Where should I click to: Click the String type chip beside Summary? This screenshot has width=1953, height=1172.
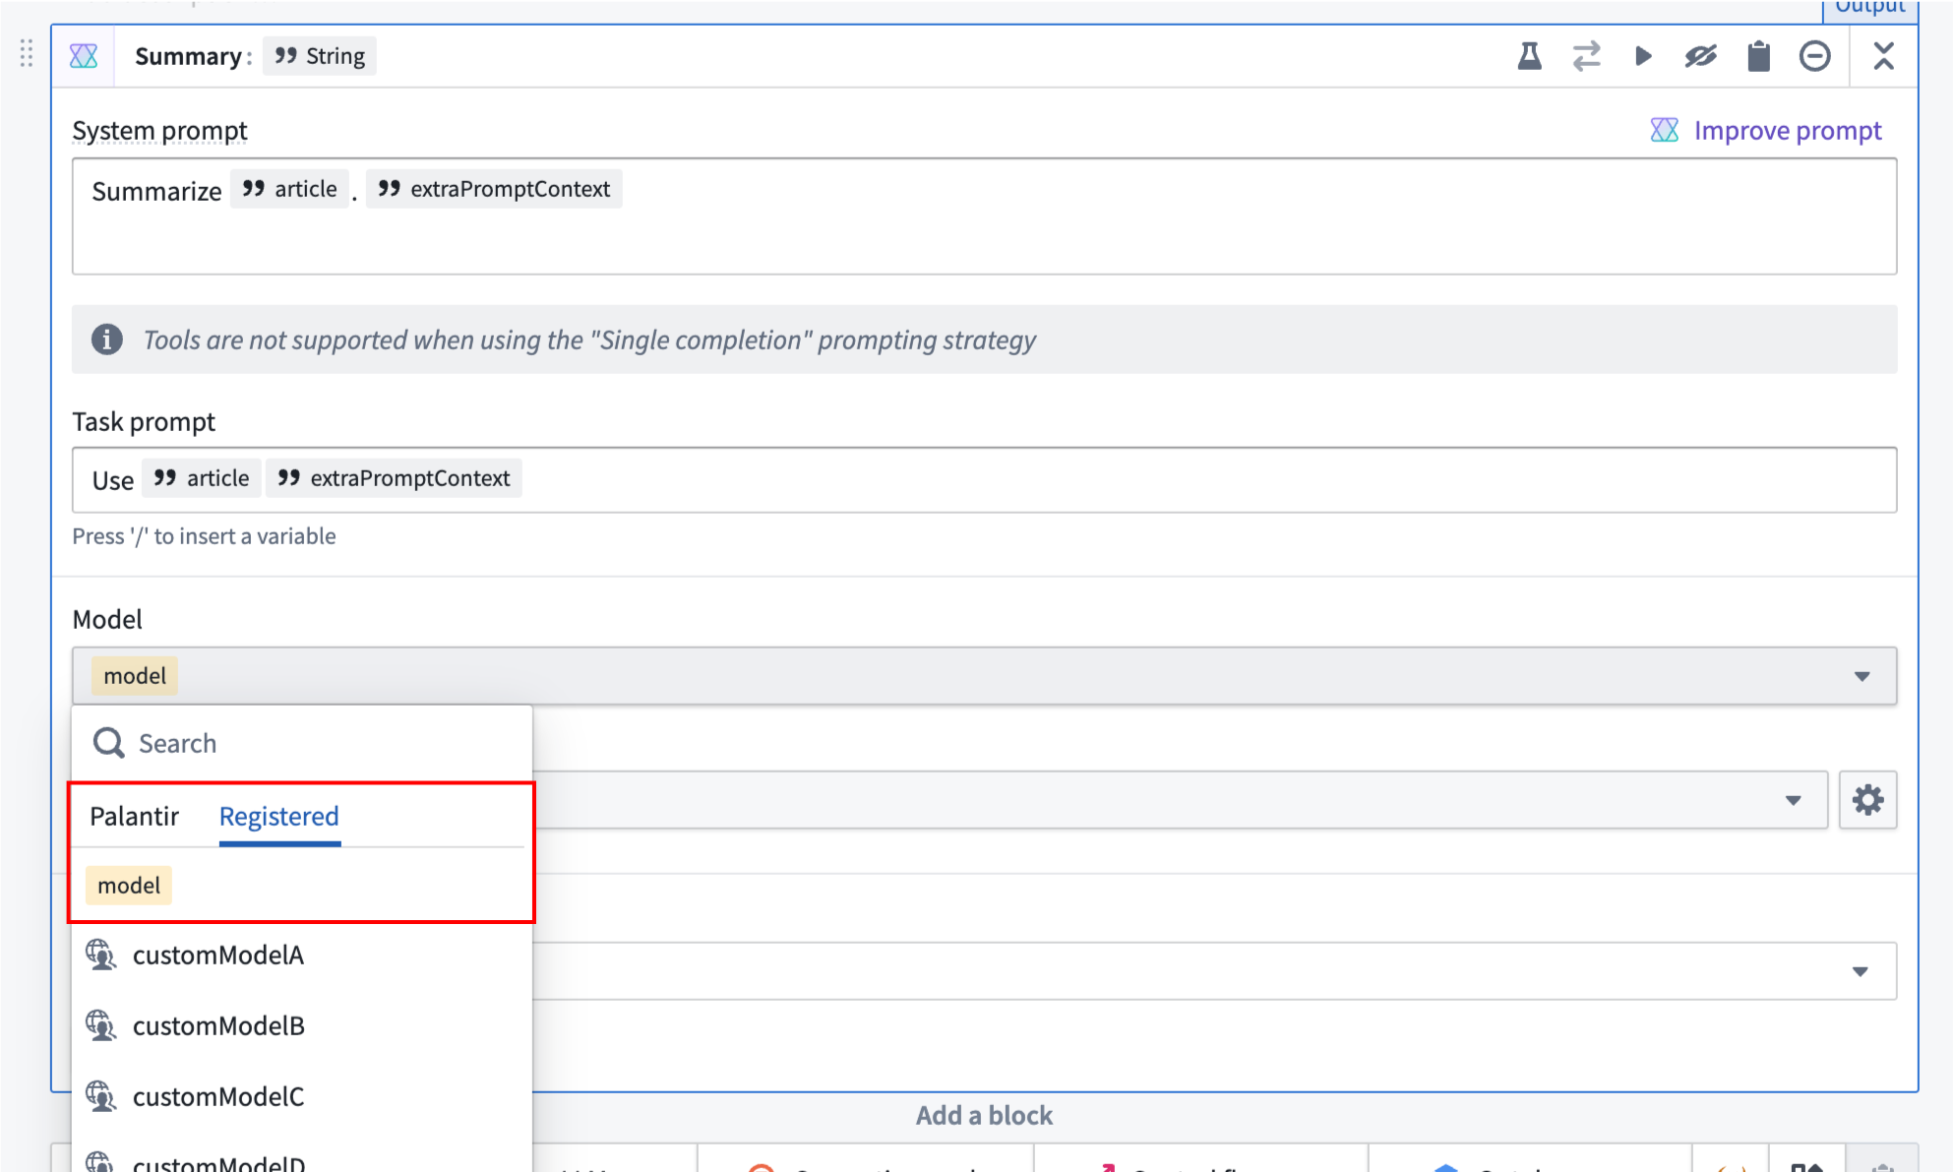319,55
